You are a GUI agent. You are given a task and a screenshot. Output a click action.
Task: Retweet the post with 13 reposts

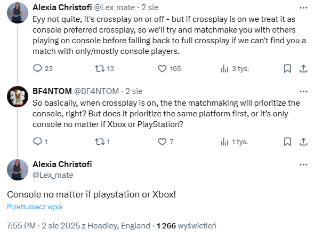pyautogui.click(x=104, y=68)
